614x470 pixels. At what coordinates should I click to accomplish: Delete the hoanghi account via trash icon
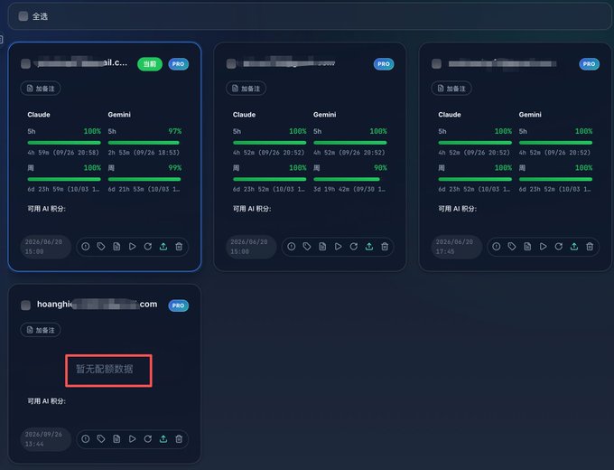tap(179, 439)
